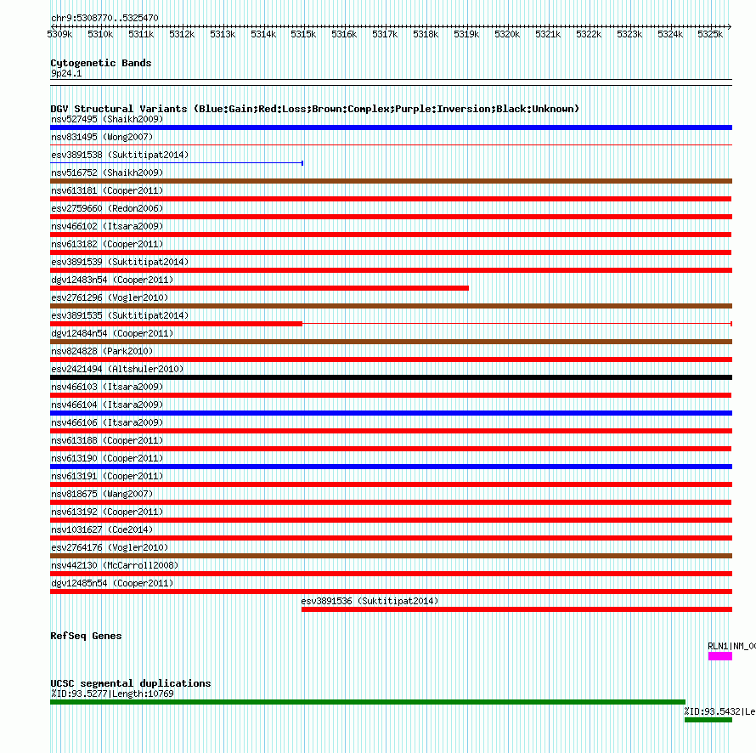Click the 5315k ruler position
Viewport: 756px width, 753px height.
tap(303, 34)
